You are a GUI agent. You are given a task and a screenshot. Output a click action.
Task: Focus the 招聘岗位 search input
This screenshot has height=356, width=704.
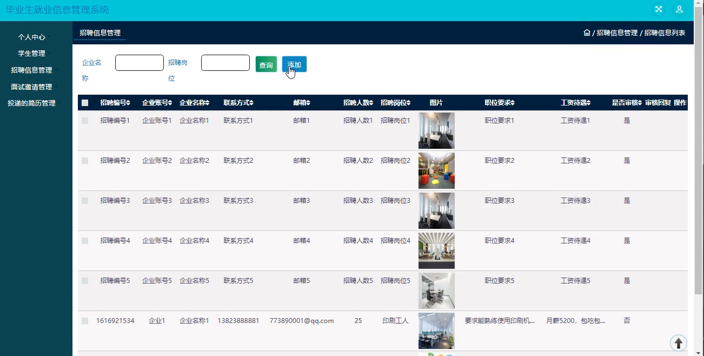(225, 63)
